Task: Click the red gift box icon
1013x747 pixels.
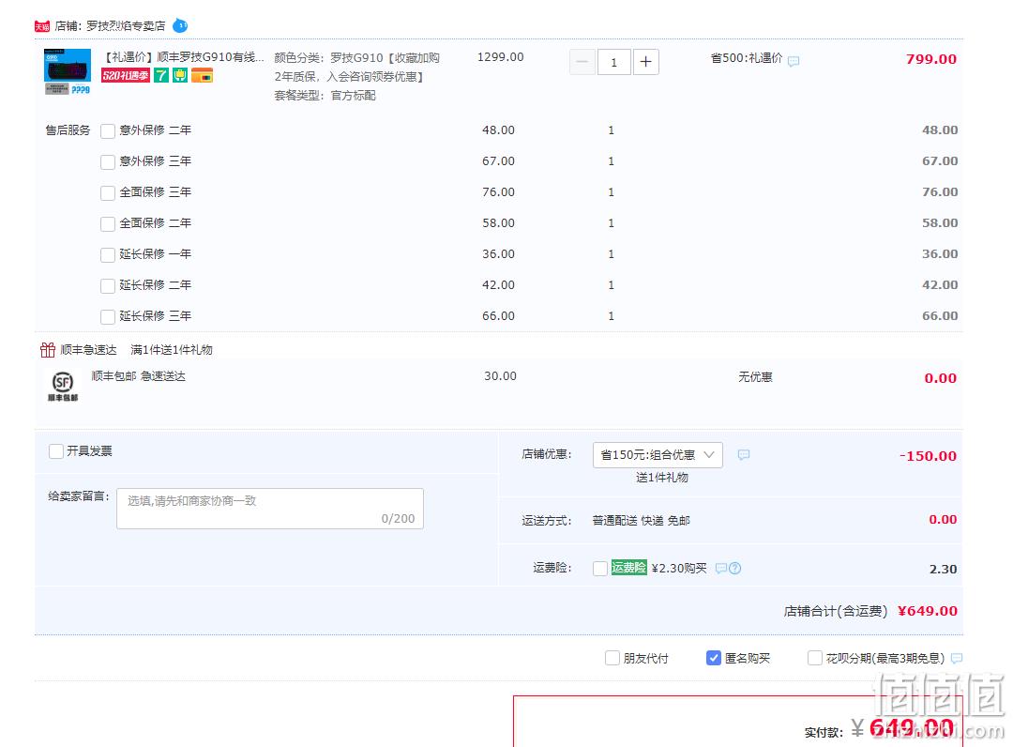Action: coord(48,350)
